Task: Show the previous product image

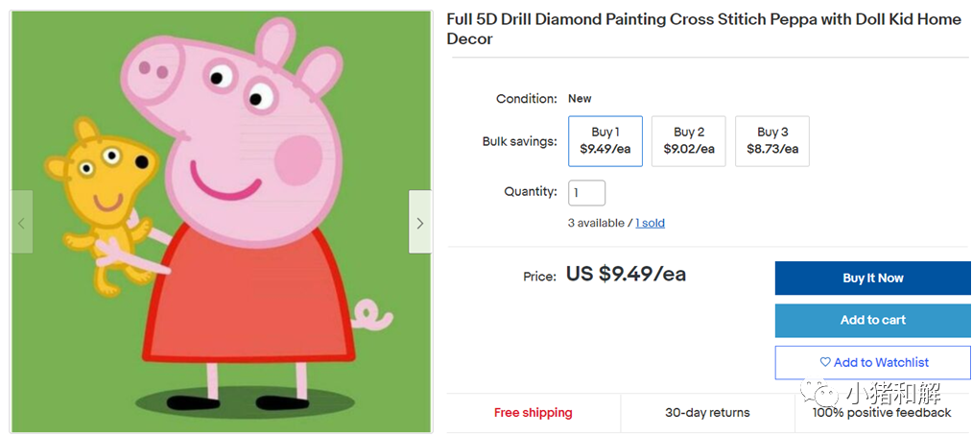Action: click(22, 222)
